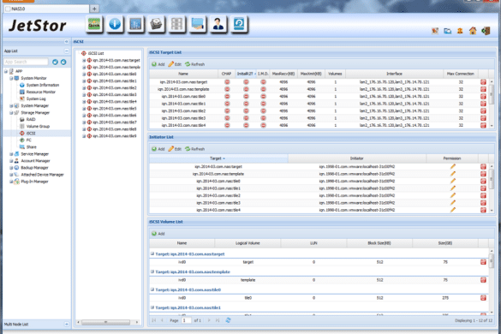This screenshot has height=334, width=501.
Task: Expand the Service Manager tree node
Action: click(x=11, y=154)
